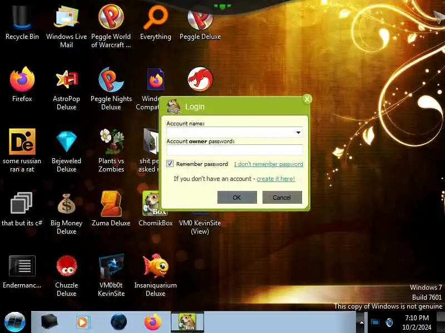The height and width of the screenshot is (333, 445).
Task: Cancel the Login dialog
Action: click(282, 198)
